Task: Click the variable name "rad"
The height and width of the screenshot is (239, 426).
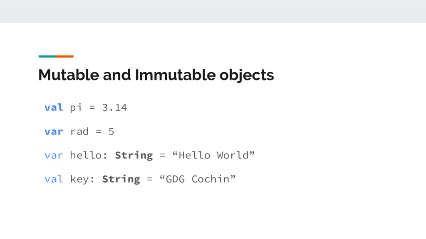Action: (79, 132)
